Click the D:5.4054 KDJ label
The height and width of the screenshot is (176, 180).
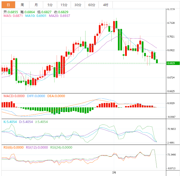coord(26,122)
